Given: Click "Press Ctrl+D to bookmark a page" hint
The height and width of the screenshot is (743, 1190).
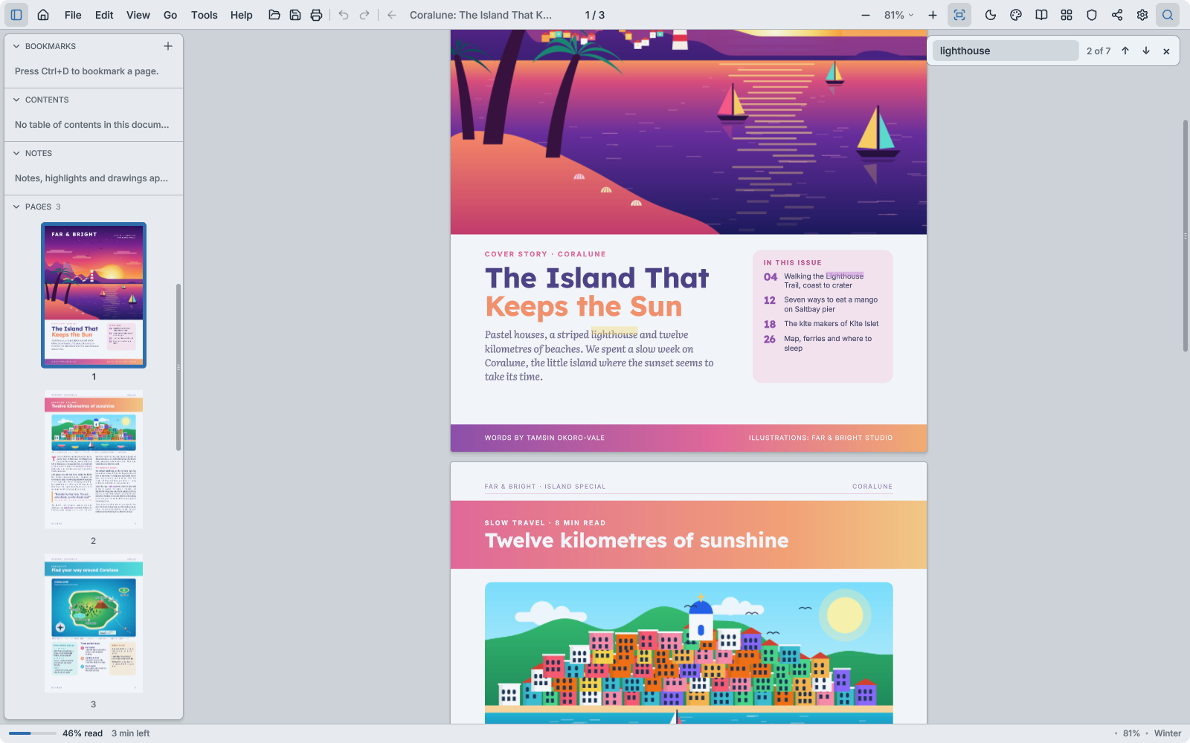Looking at the screenshot, I should click(x=87, y=71).
